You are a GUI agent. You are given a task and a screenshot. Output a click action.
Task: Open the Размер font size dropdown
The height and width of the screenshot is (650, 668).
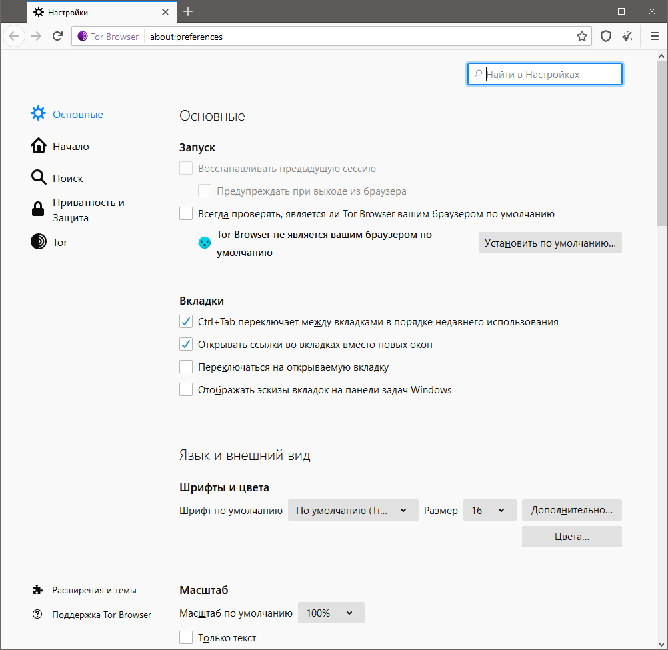point(489,510)
